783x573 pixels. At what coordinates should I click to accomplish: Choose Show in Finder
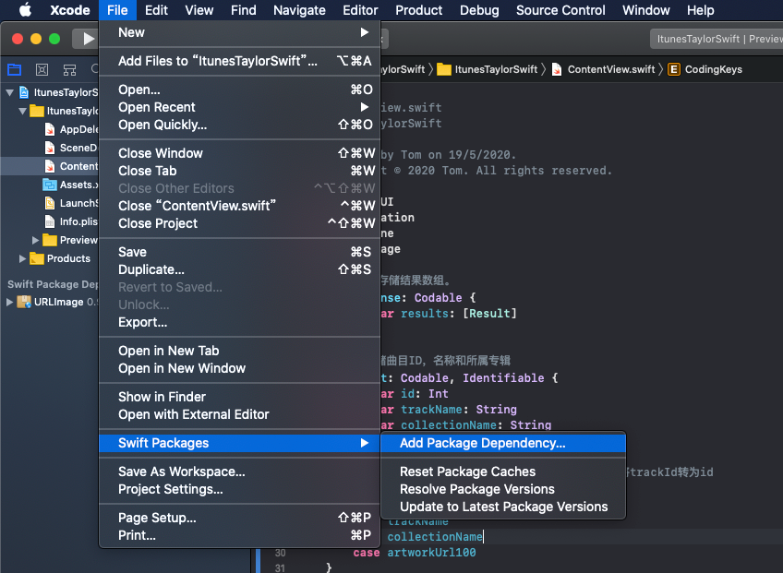(x=240, y=397)
